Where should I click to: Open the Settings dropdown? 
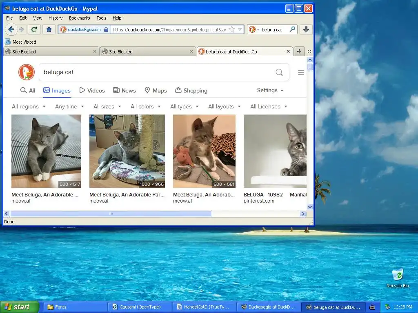click(270, 90)
